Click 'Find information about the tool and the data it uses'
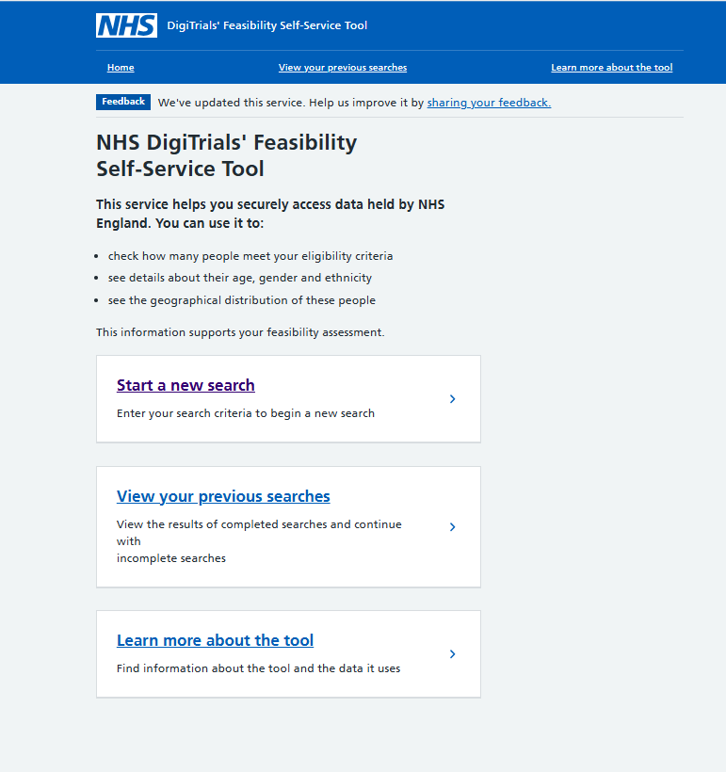This screenshot has height=772, width=726. [259, 668]
